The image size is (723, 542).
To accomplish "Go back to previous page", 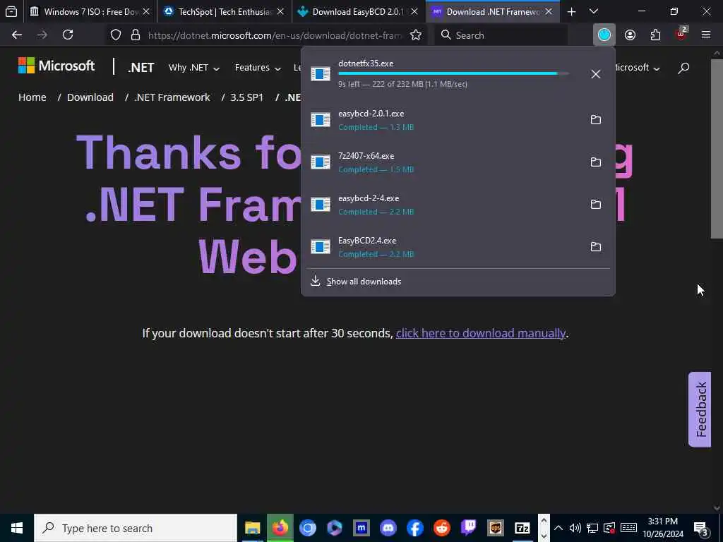I will pyautogui.click(x=17, y=35).
